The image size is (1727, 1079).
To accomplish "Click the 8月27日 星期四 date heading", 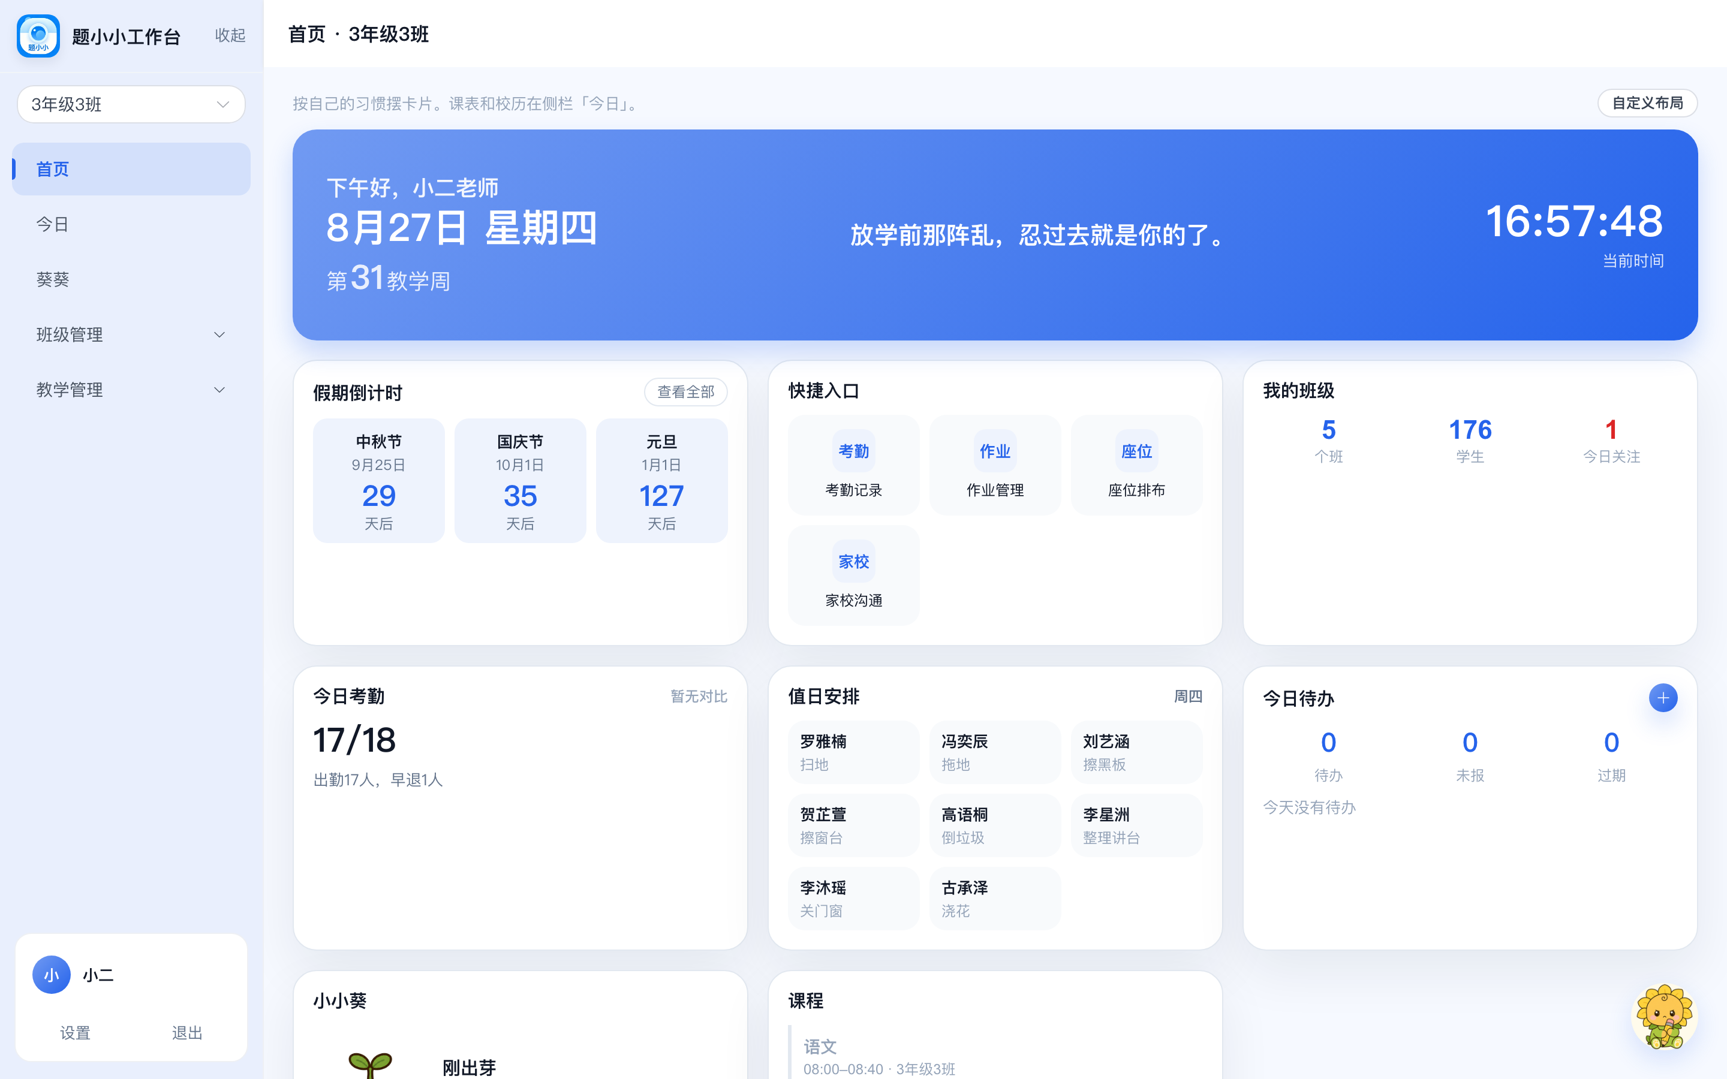I will click(461, 228).
